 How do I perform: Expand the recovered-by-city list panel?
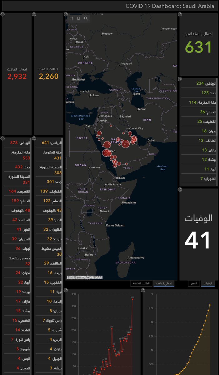[x=180, y=79]
